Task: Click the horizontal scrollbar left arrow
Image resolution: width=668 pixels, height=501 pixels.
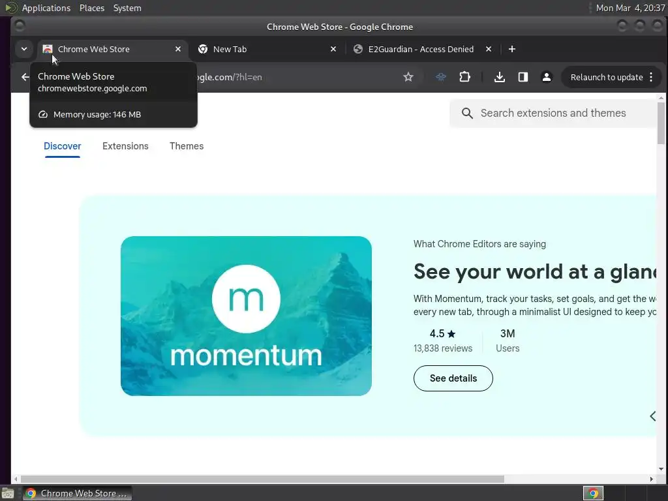Action: (x=16, y=479)
